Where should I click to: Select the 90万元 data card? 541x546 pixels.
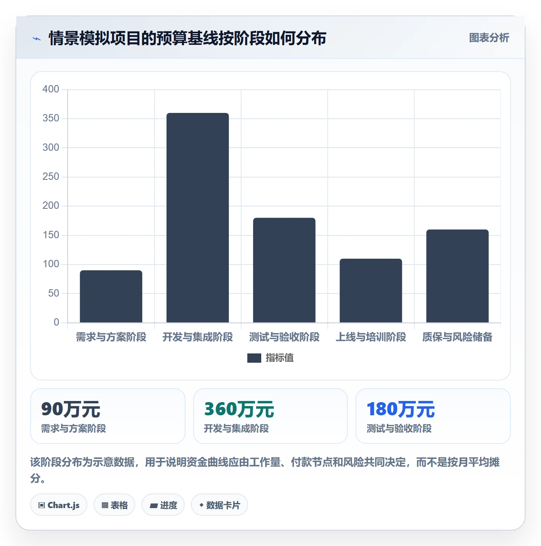click(x=108, y=416)
